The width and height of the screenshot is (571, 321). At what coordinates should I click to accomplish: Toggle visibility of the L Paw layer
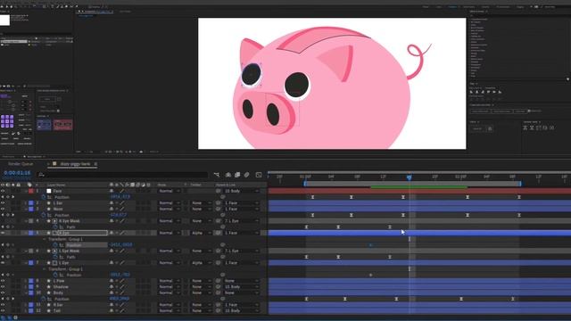point(3,281)
